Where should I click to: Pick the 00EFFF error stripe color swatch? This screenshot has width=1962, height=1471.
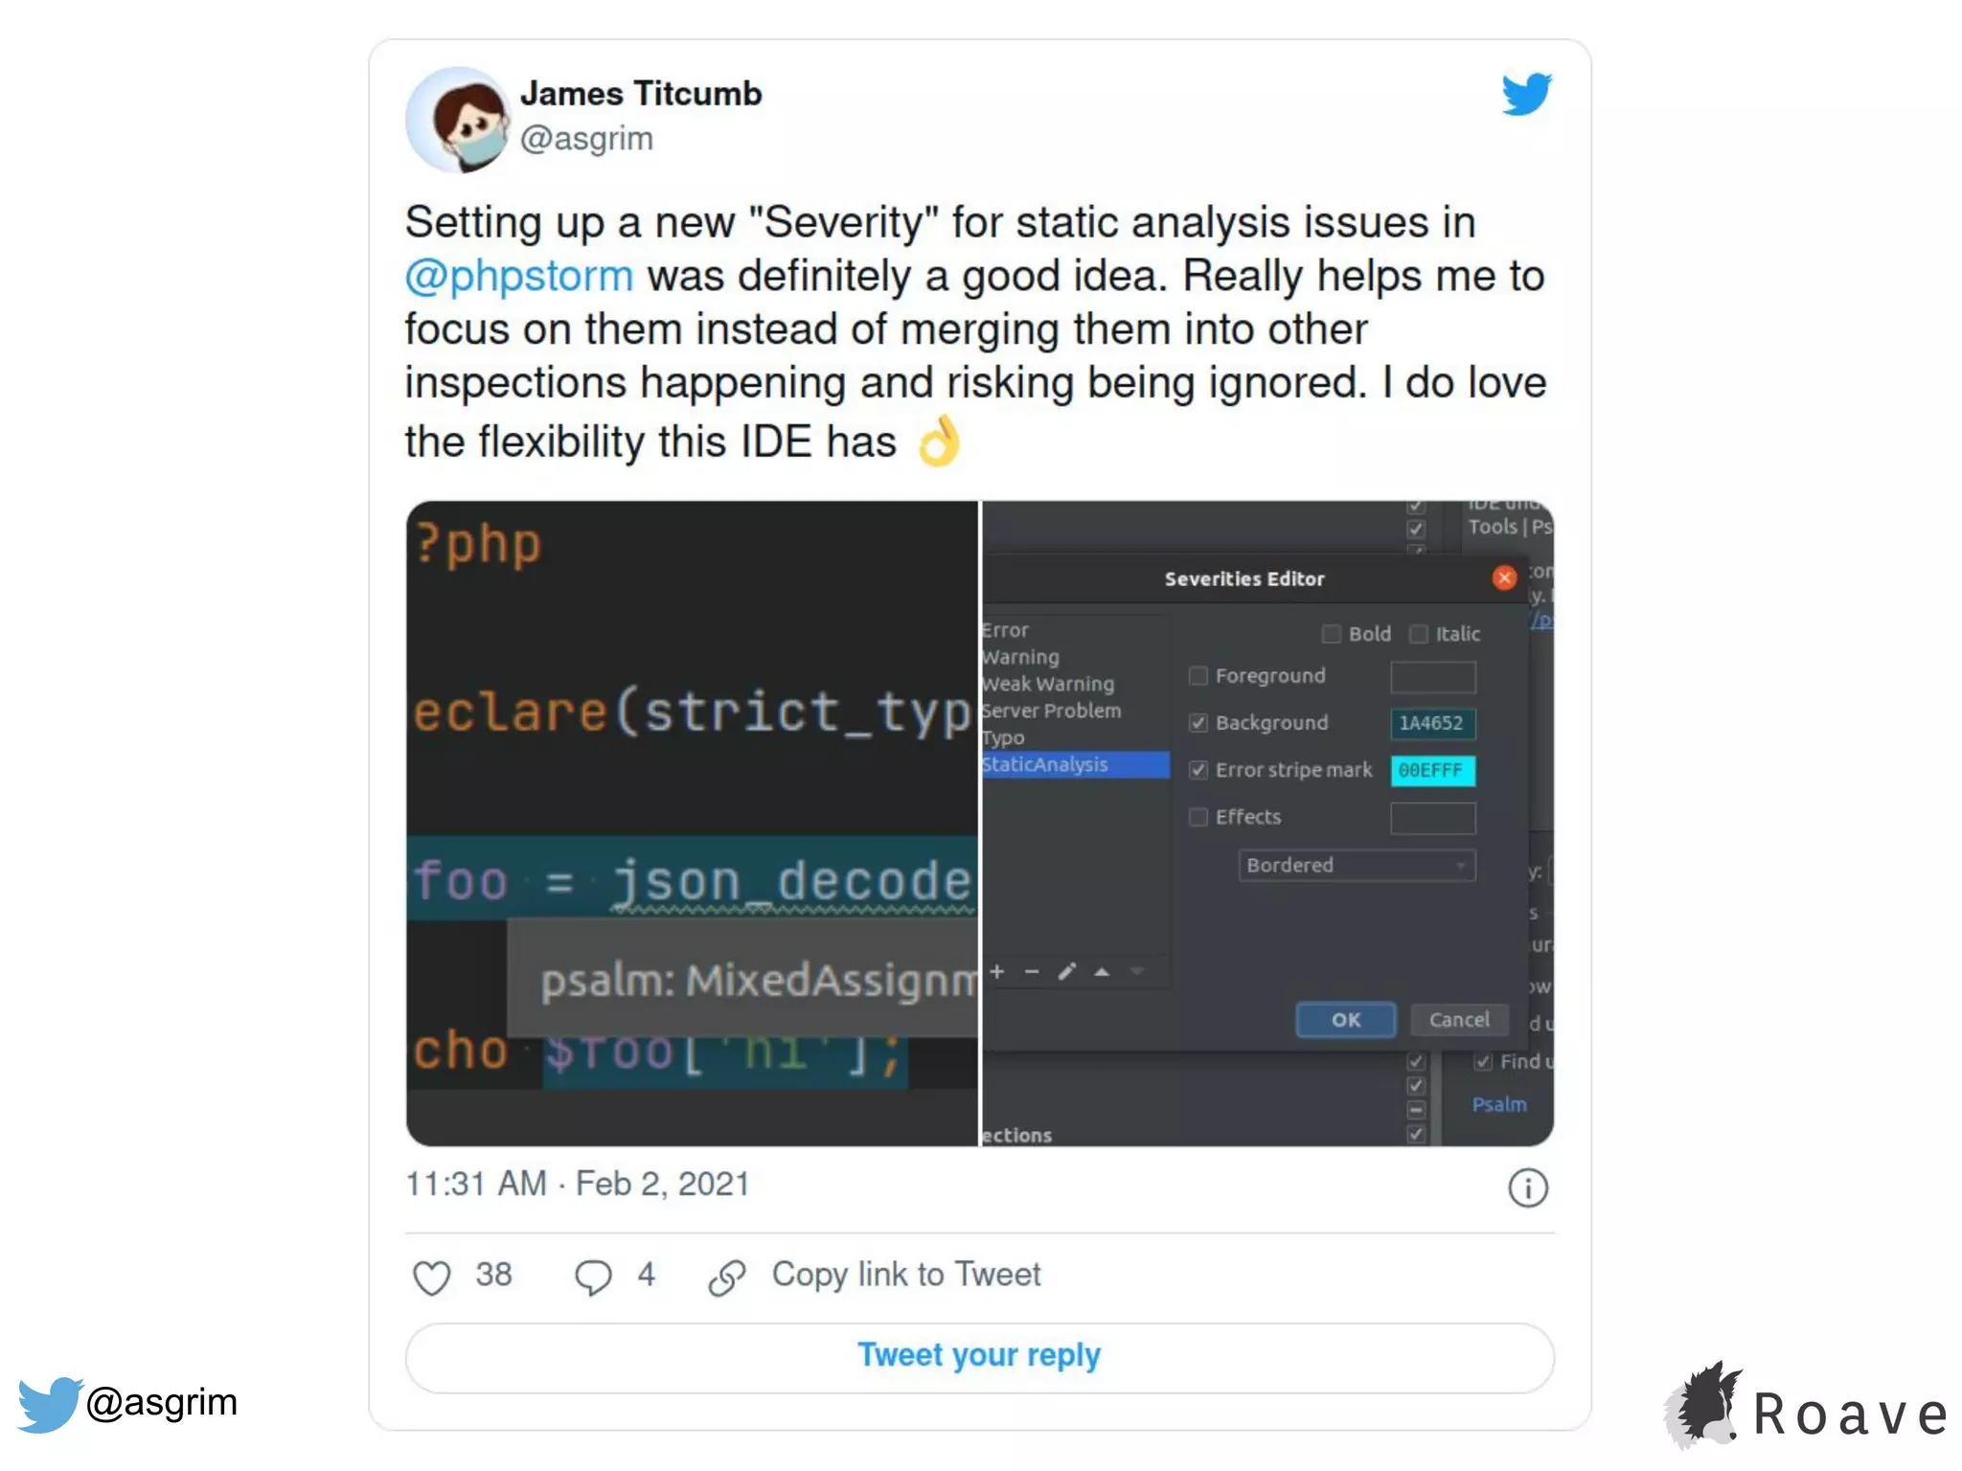click(x=1432, y=770)
